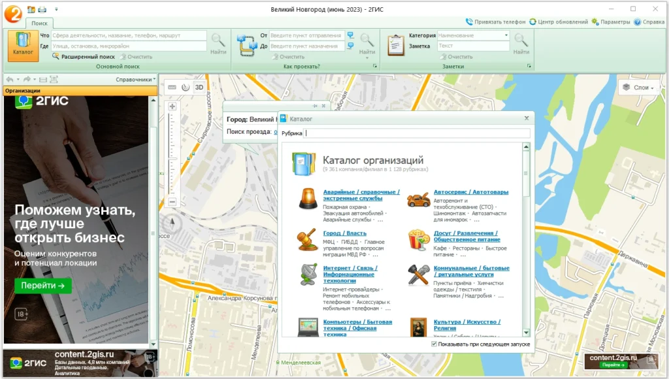Click the 2GIS round application menu logo
Screen dimensions: 669x379
(13, 13)
